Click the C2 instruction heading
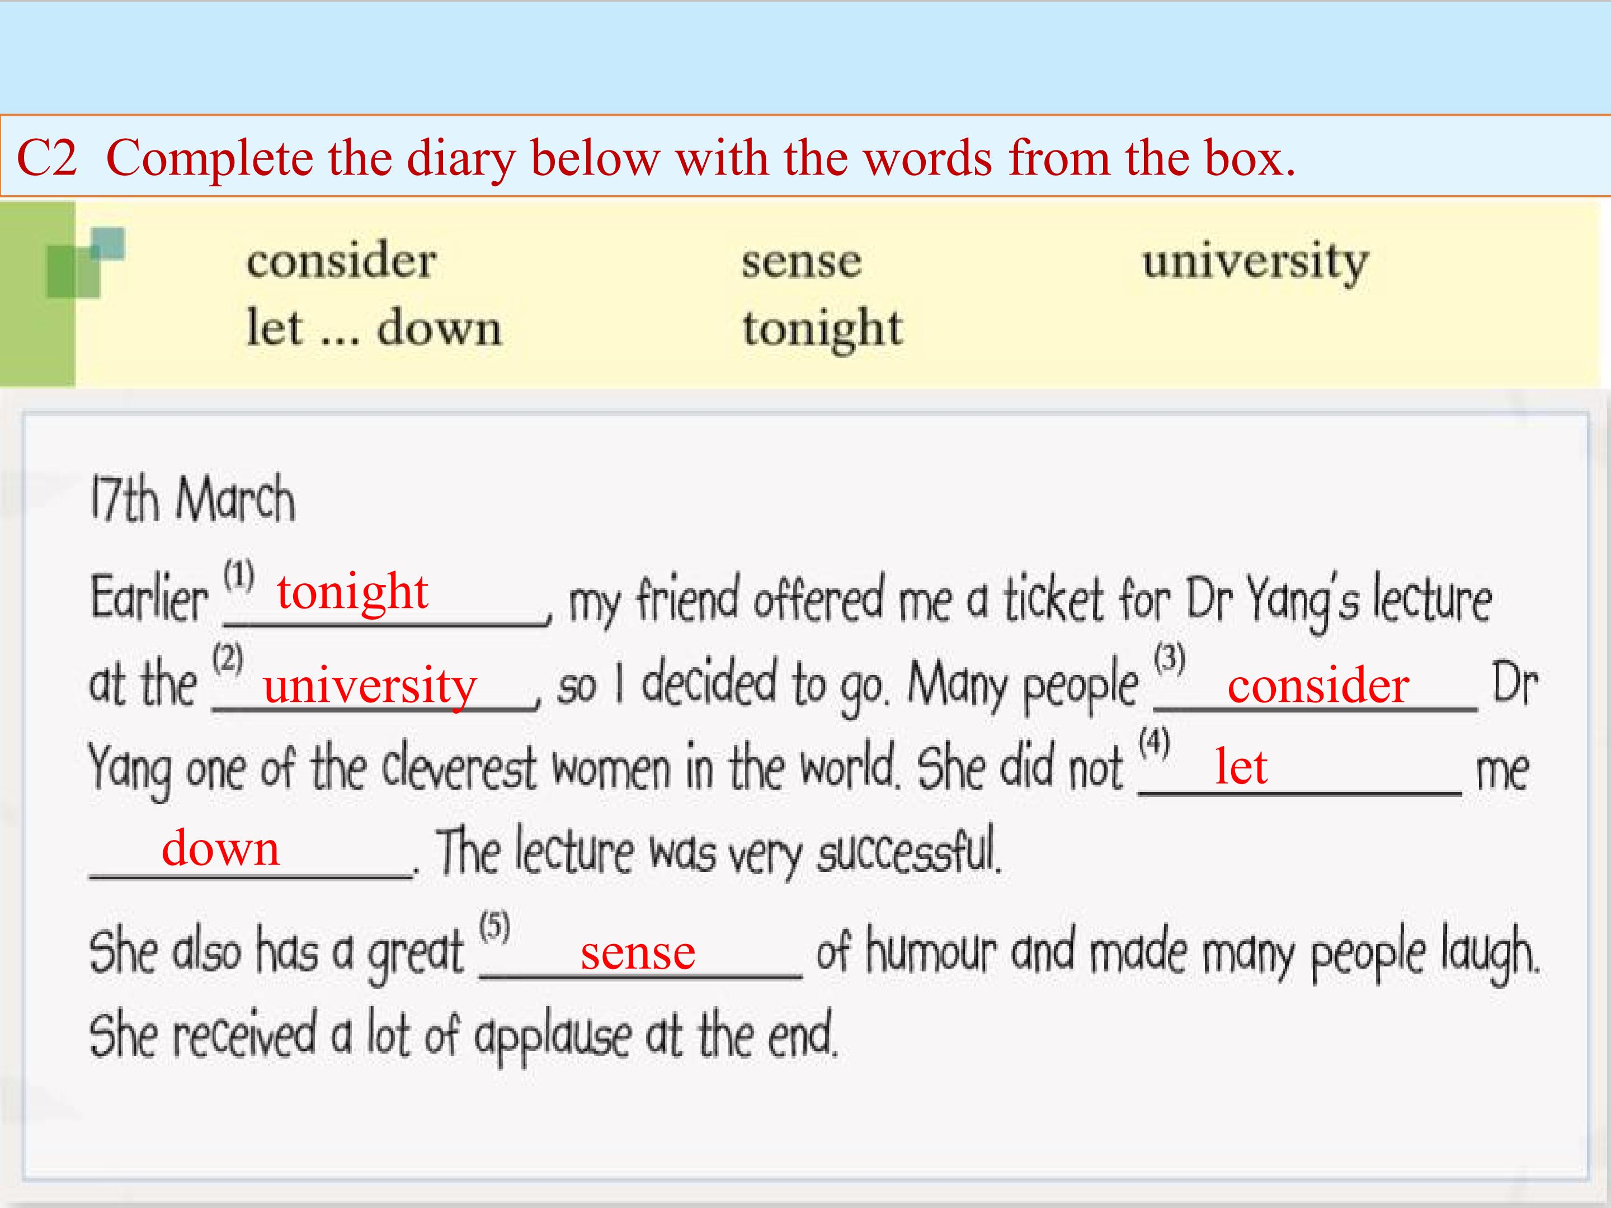 (656, 157)
